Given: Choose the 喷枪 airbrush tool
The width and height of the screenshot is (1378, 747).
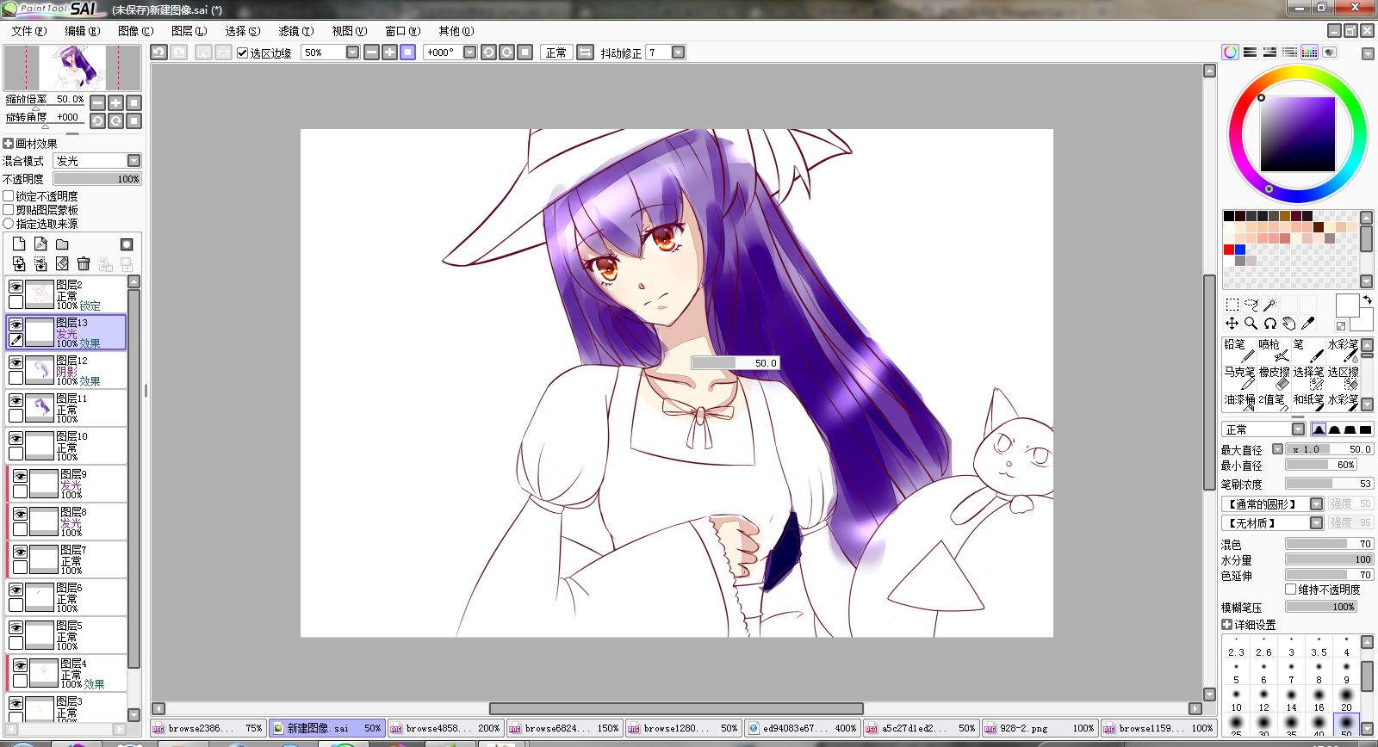Looking at the screenshot, I should (1274, 350).
